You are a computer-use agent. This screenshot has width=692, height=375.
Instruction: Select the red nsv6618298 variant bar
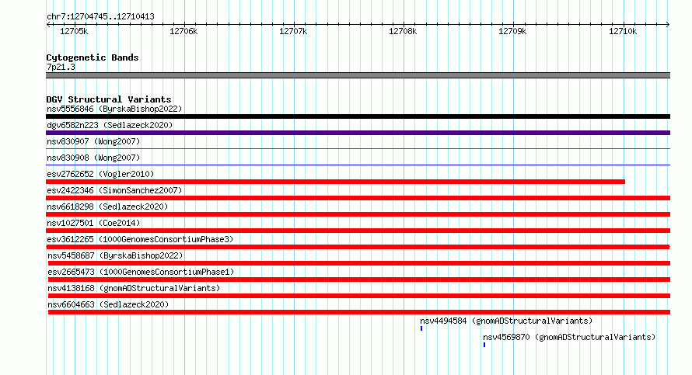tap(358, 214)
